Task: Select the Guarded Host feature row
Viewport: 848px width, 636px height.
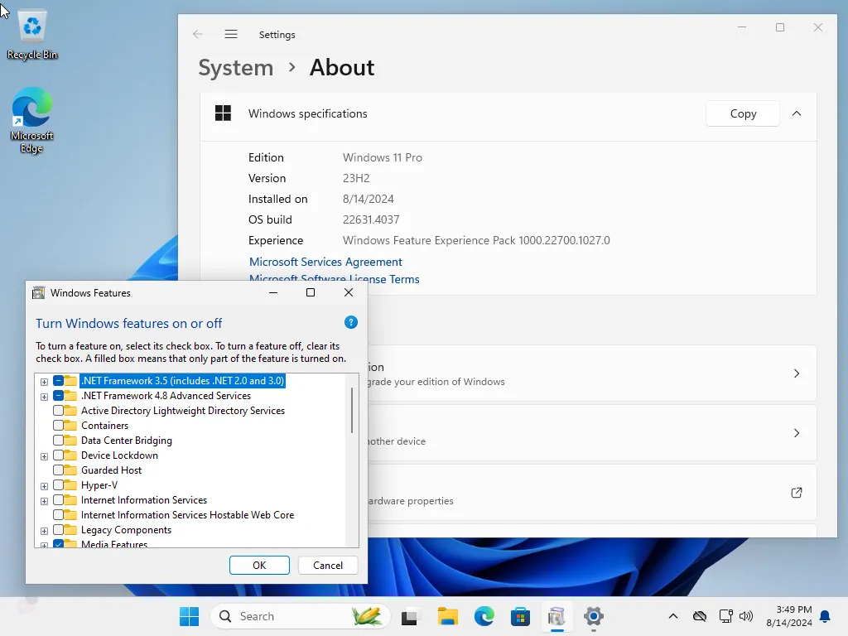Action: 112,470
